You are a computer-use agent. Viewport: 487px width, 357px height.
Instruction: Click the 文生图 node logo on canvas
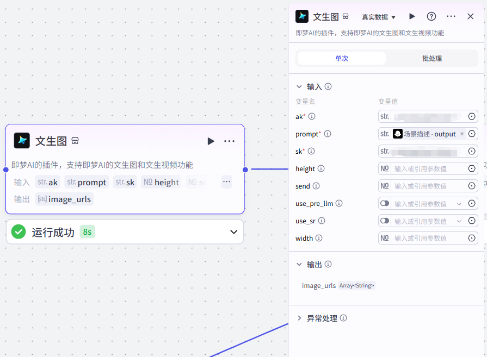(22, 141)
